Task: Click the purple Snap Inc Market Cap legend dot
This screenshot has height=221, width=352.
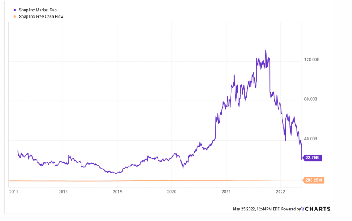Action: coord(15,10)
